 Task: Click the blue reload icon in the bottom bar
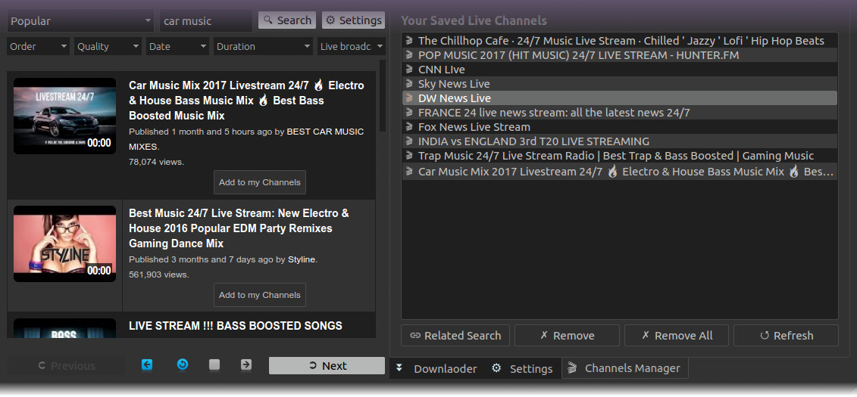183,364
